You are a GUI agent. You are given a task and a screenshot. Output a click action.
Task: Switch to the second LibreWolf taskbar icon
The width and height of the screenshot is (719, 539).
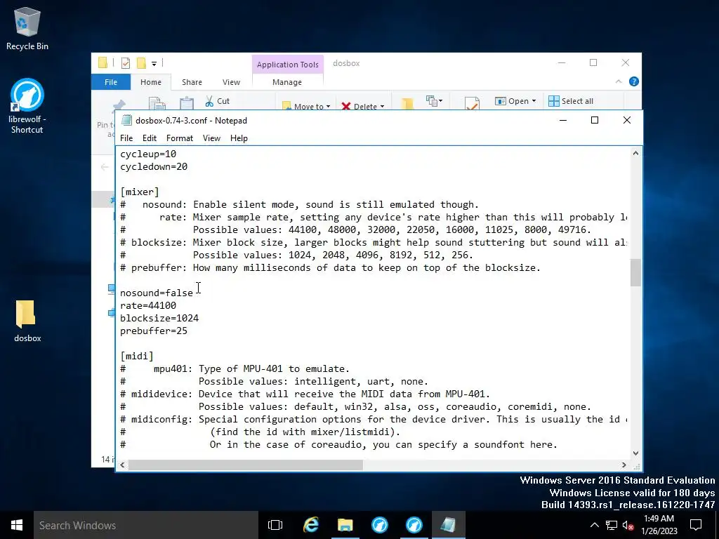point(414,525)
